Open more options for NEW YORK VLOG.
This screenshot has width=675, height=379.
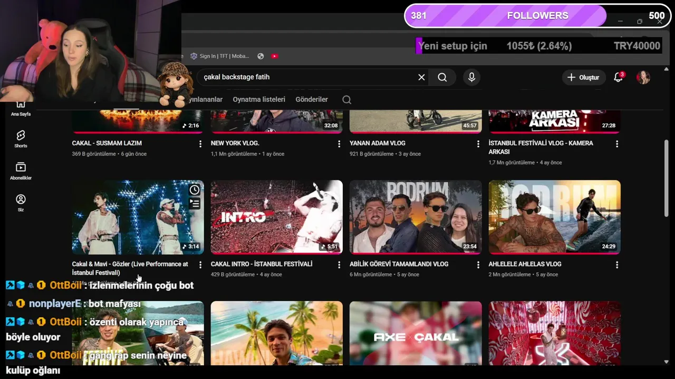click(x=339, y=144)
